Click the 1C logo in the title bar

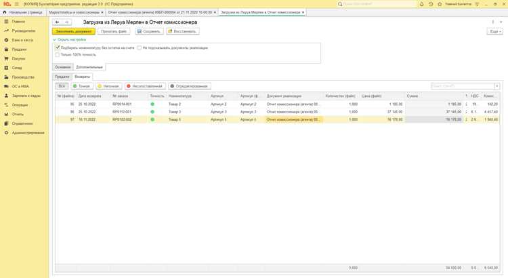[7, 4]
